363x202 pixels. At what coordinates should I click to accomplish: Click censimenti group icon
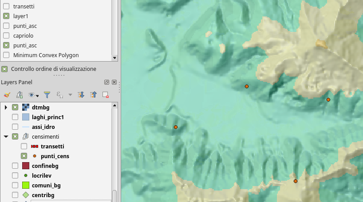pyautogui.click(x=26, y=136)
